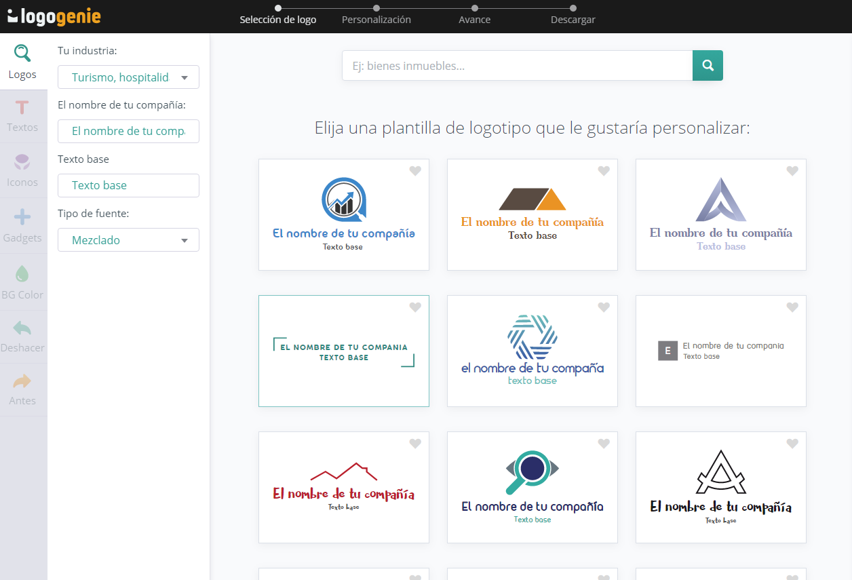Select the Iconos sidebar tool
The height and width of the screenshot is (580, 852).
pos(22,170)
